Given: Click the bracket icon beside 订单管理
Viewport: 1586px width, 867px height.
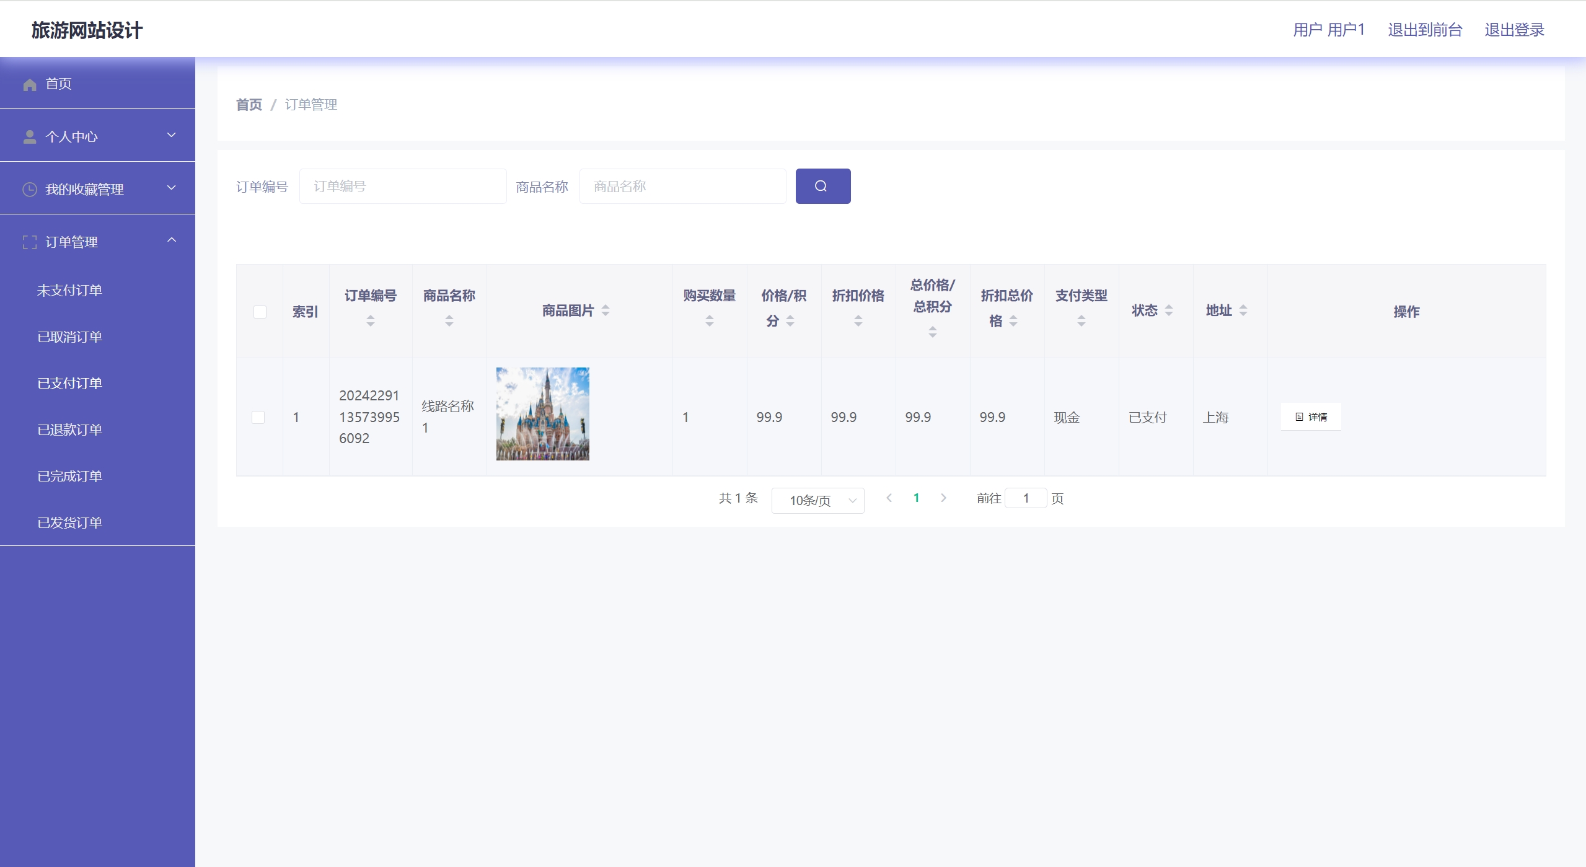Looking at the screenshot, I should (30, 242).
